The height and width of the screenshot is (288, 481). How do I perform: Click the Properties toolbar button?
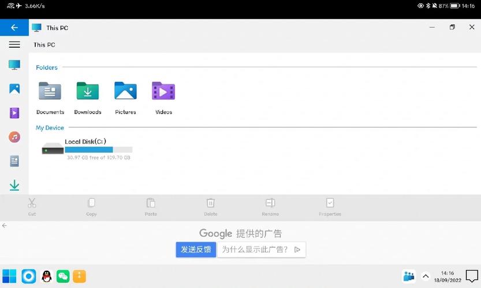pyautogui.click(x=330, y=207)
